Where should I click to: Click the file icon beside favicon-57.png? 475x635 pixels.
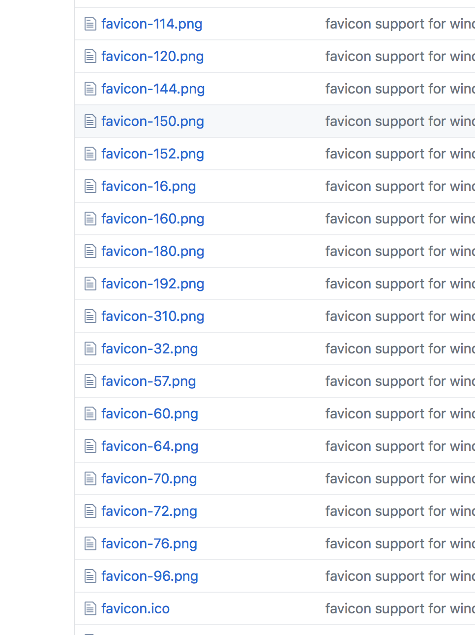point(90,381)
